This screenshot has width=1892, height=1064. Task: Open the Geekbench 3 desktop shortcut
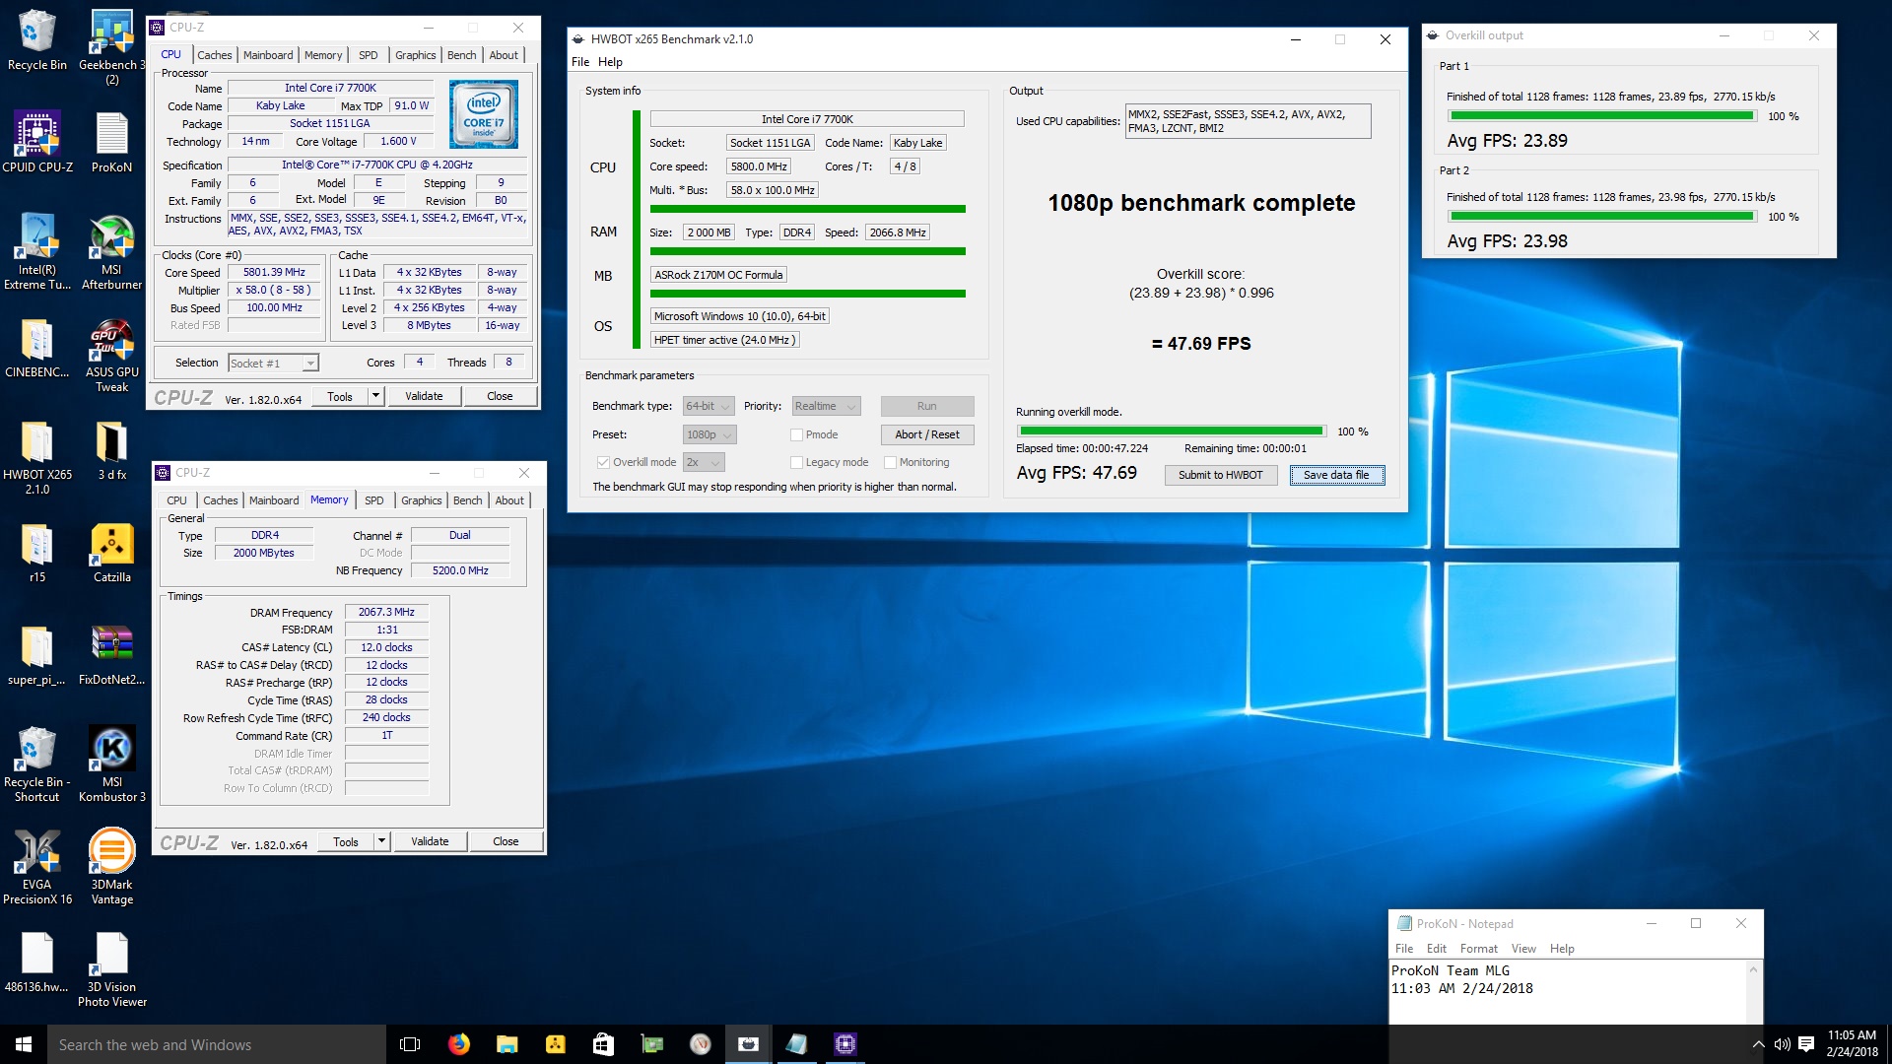pyautogui.click(x=111, y=46)
